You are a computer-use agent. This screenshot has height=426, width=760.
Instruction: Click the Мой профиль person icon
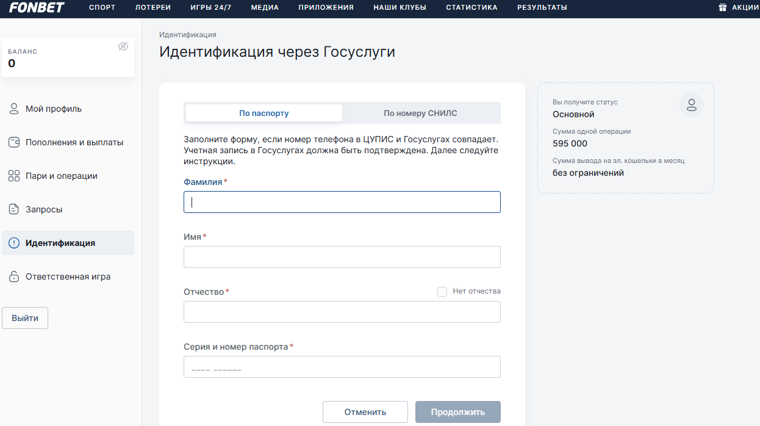pos(14,109)
